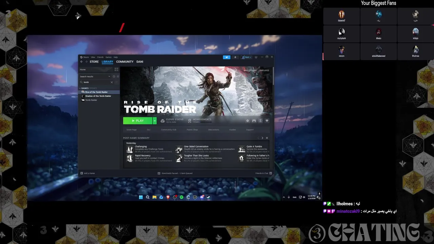Click the Rapid Recovery achievement icon
Image resolution: width=434 pixels, height=244 pixels.
click(130, 158)
